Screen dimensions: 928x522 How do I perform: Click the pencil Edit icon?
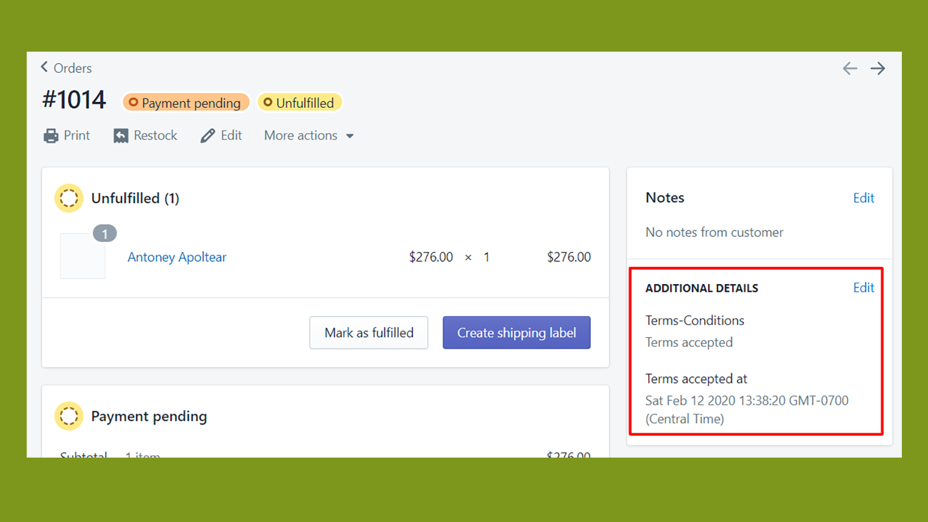click(x=208, y=136)
